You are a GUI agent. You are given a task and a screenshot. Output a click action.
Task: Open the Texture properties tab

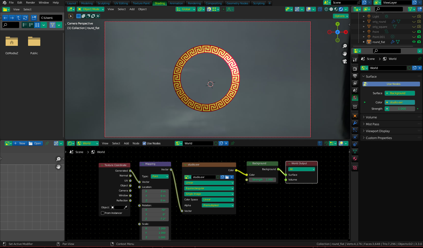tap(355, 168)
